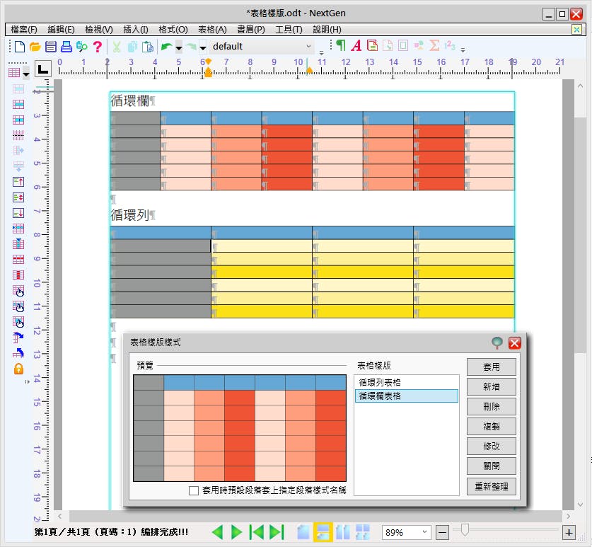
Task: Click the 套用 button in dialog
Action: point(491,367)
